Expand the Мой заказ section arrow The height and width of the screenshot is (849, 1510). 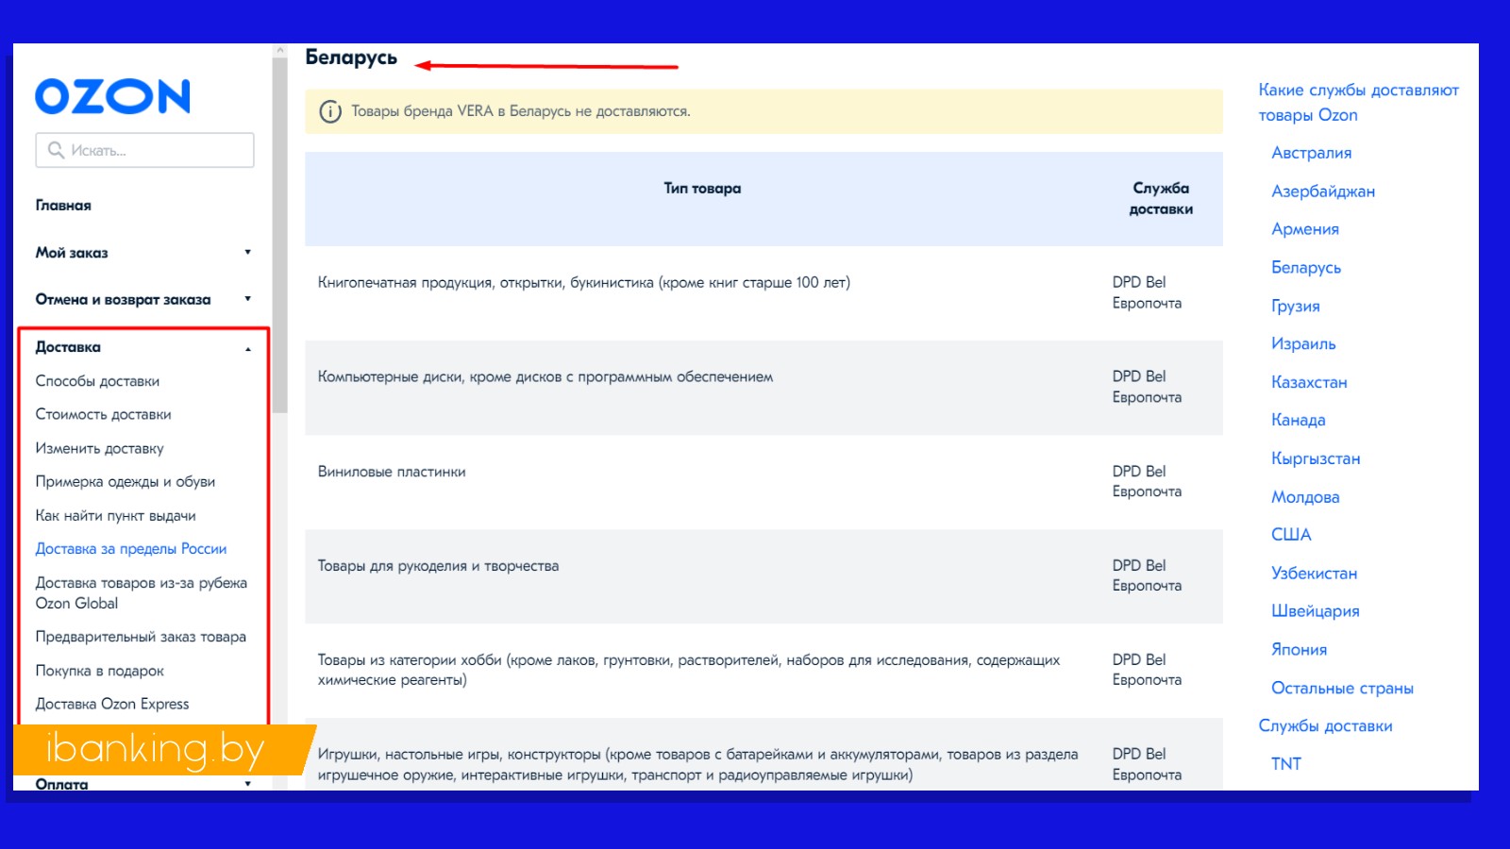(x=248, y=252)
